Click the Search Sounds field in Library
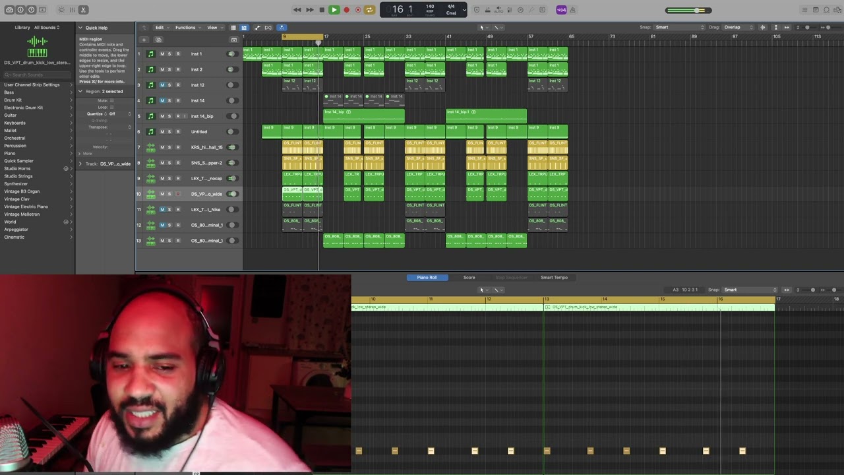The height and width of the screenshot is (475, 844). (x=37, y=75)
